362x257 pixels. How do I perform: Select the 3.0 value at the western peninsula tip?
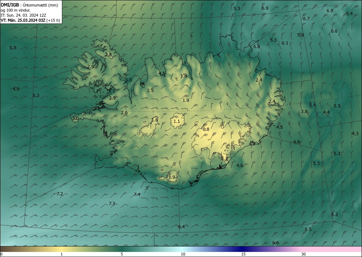[75, 119]
